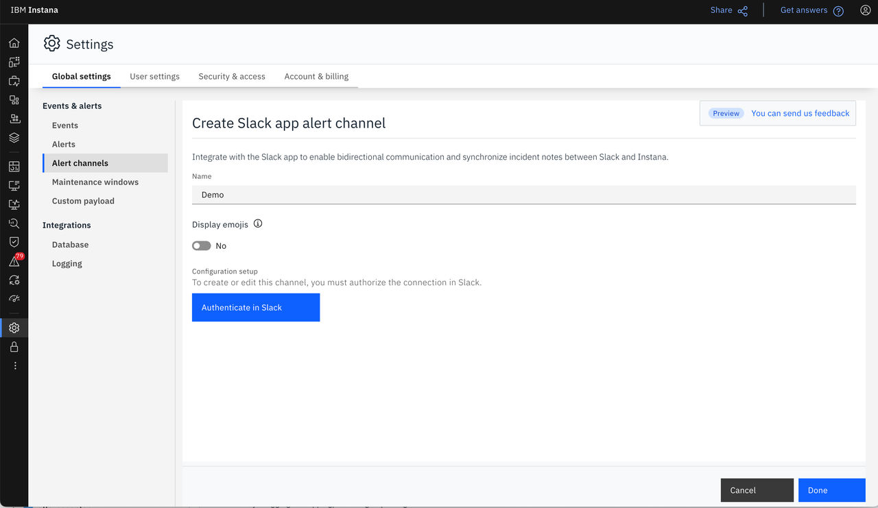Switch to Global settings tab
The image size is (878, 508).
[x=82, y=76]
